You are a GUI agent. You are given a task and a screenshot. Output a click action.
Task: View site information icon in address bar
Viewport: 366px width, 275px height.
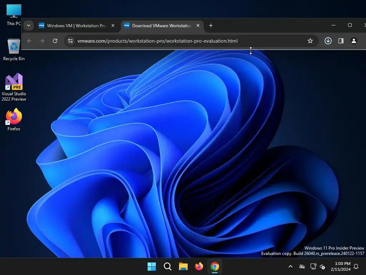click(x=70, y=41)
